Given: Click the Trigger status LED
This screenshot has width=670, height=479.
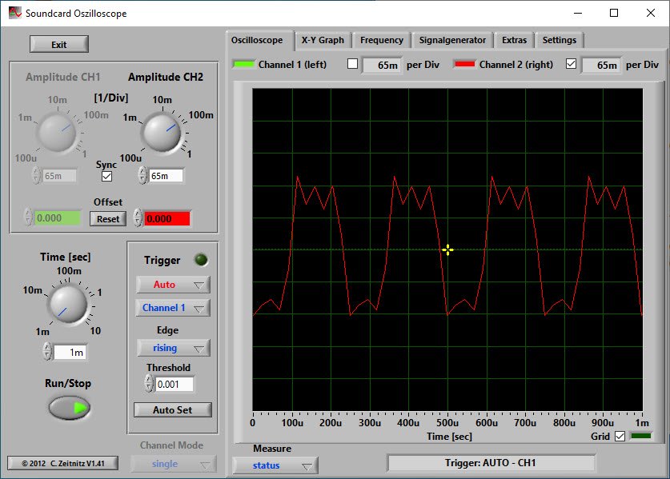Looking at the screenshot, I should [x=200, y=260].
